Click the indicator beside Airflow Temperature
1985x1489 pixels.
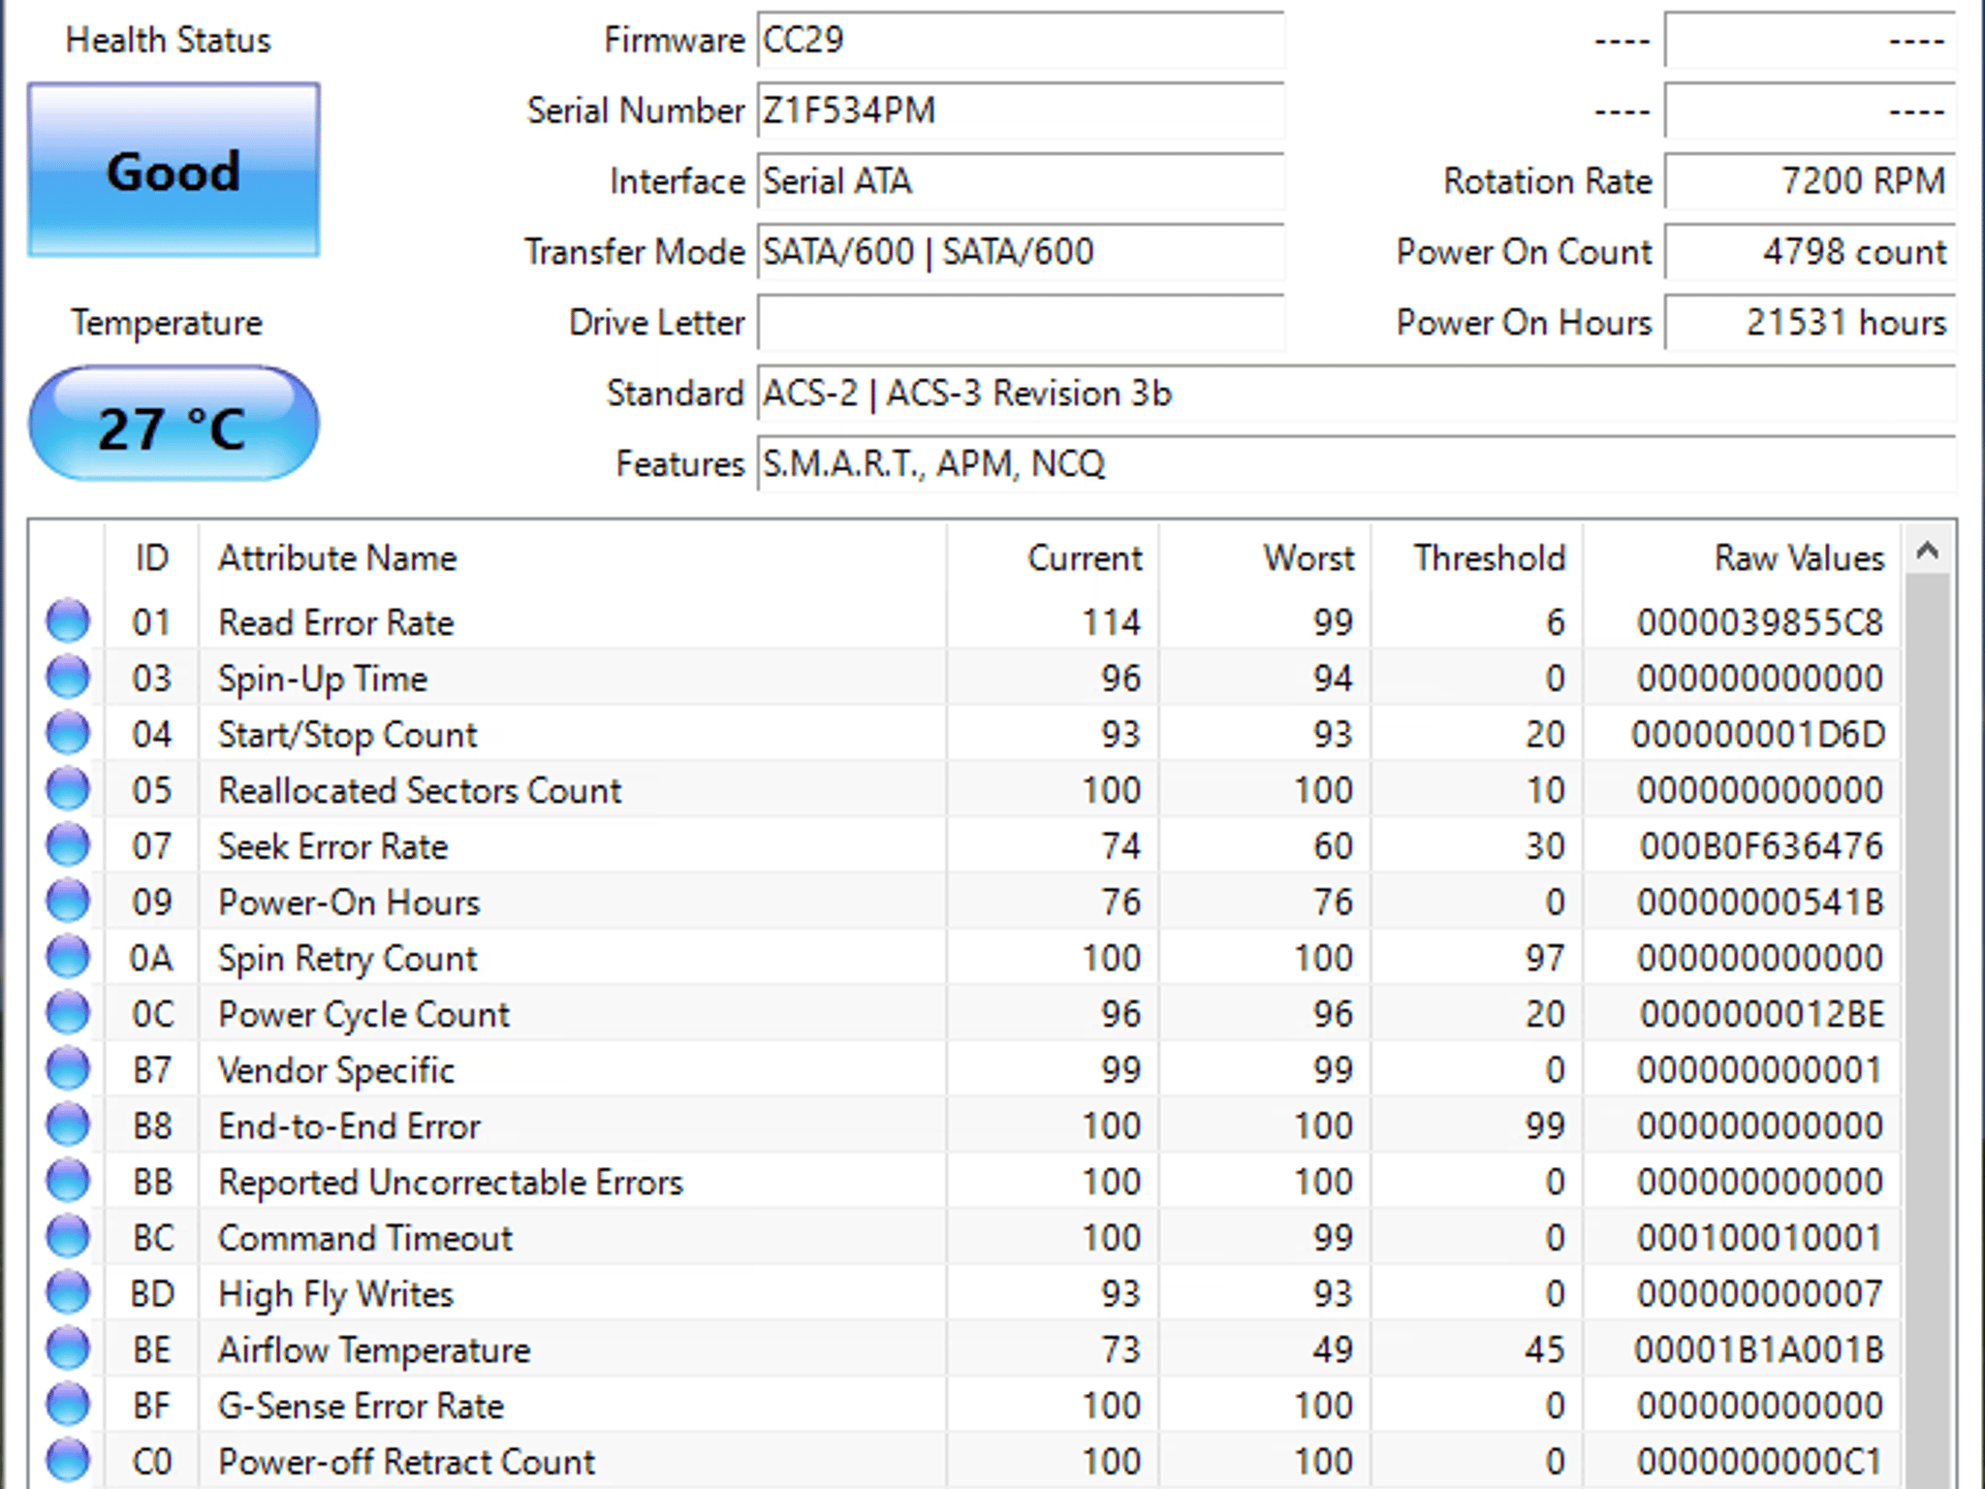tap(68, 1348)
